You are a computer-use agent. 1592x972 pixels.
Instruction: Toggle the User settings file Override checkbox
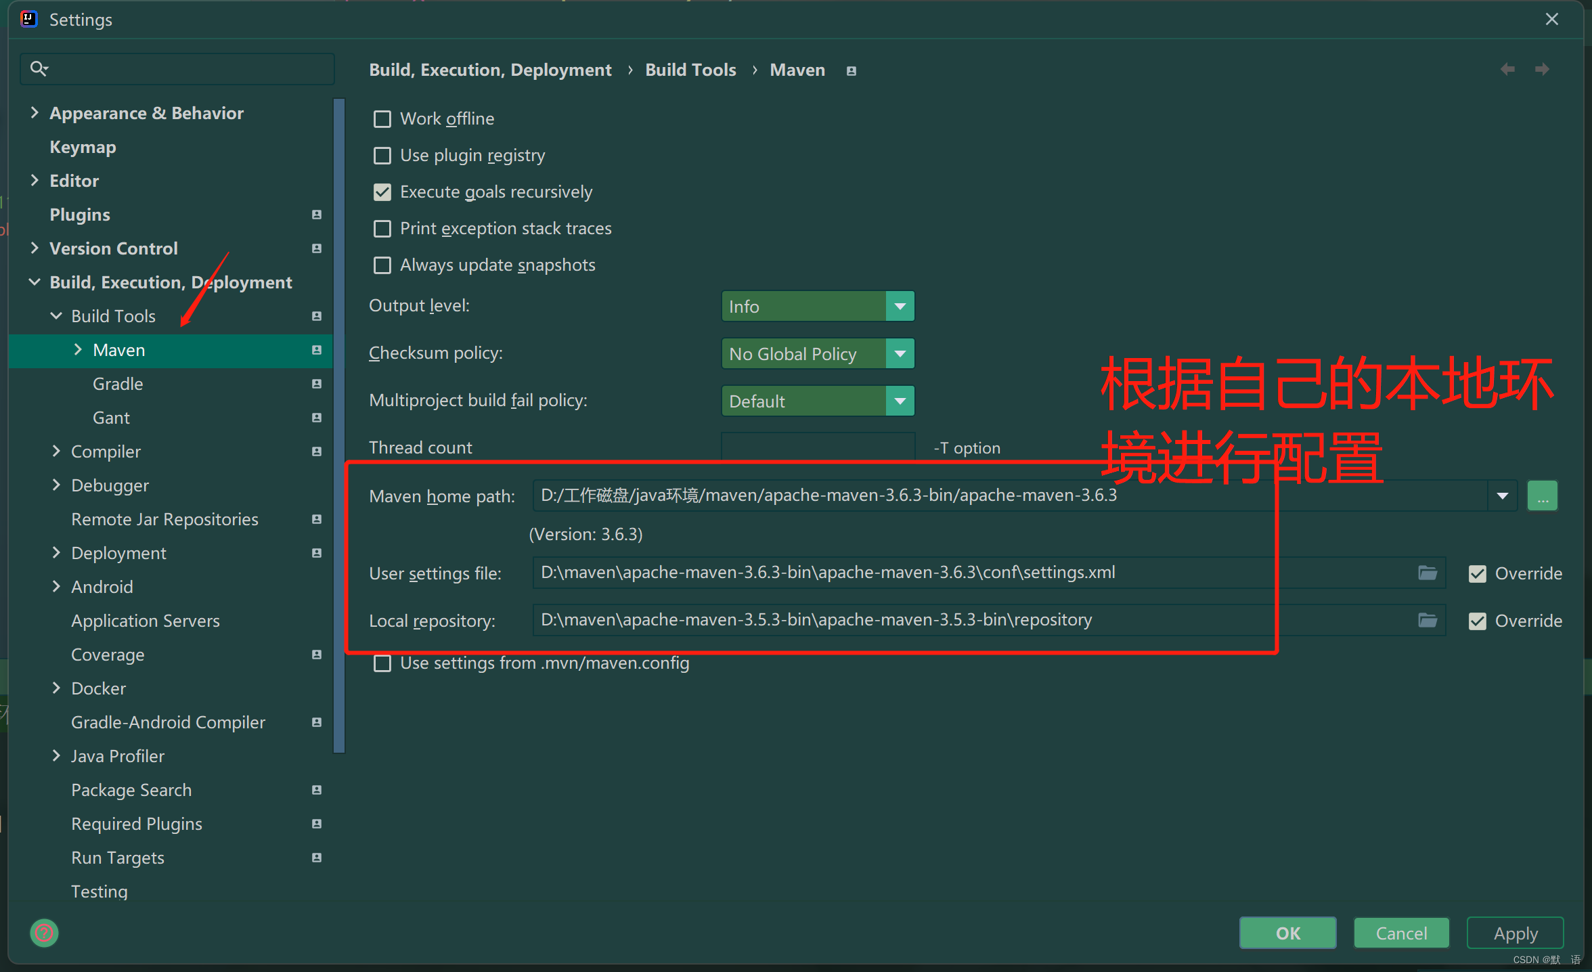(1478, 574)
